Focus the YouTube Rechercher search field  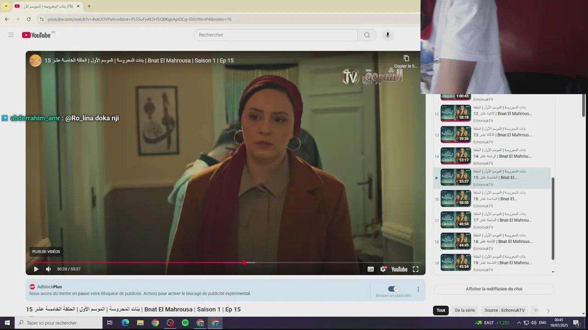click(276, 35)
